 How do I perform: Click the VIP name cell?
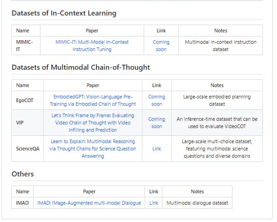pyautogui.click(x=20, y=123)
